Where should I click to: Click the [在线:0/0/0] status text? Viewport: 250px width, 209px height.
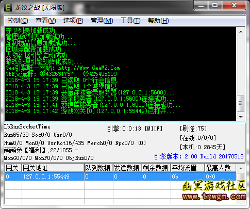click(198, 138)
